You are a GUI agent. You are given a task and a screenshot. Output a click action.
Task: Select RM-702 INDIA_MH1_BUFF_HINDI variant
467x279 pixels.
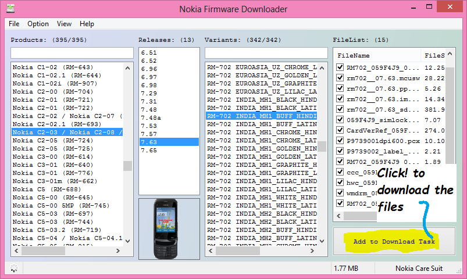tap(262, 116)
